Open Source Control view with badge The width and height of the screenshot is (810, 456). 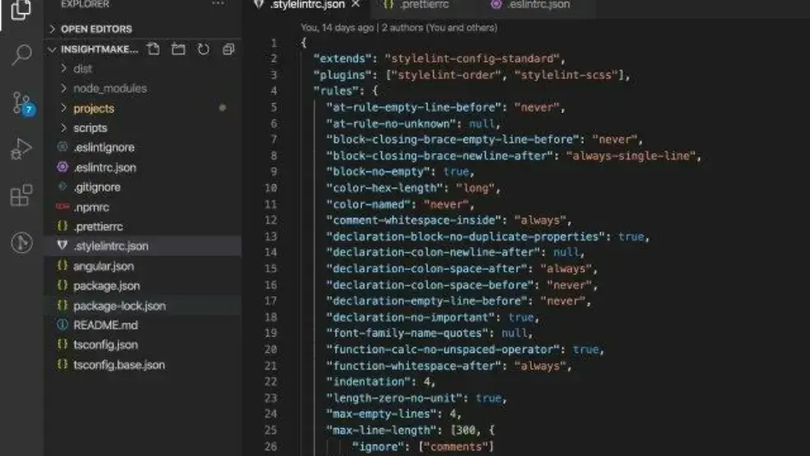tap(21, 103)
